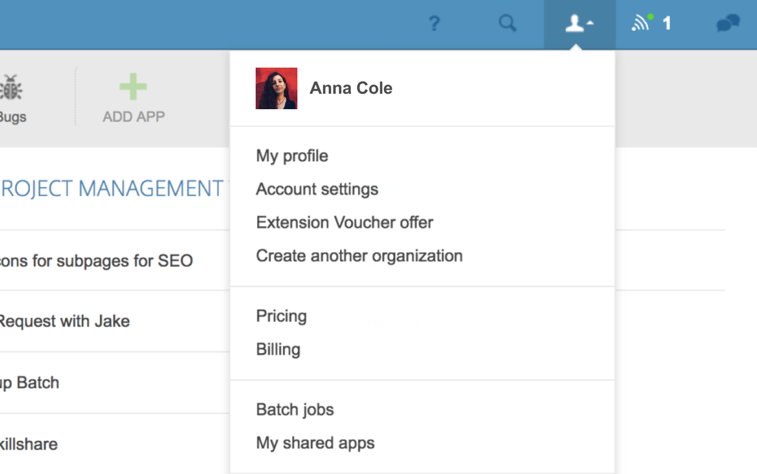Open the Request with Jake item
Screen dimensions: 757x474
(x=64, y=322)
